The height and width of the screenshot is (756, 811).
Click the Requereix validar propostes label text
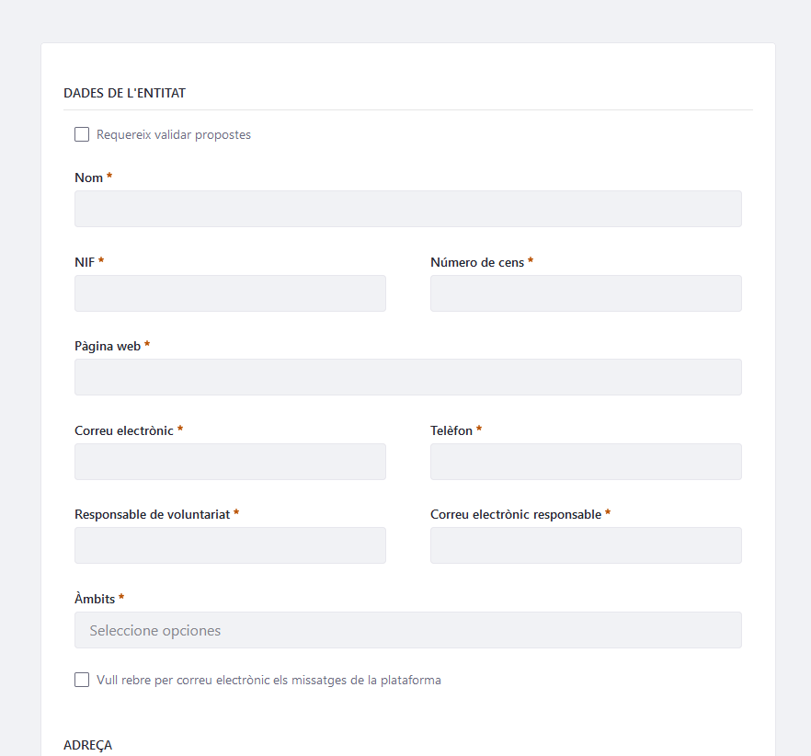point(173,134)
